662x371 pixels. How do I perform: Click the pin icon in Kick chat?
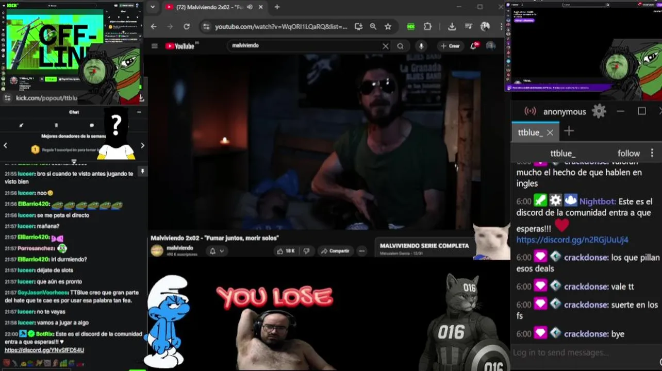point(143,171)
